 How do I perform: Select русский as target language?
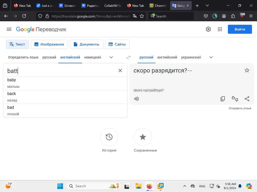[146, 57]
